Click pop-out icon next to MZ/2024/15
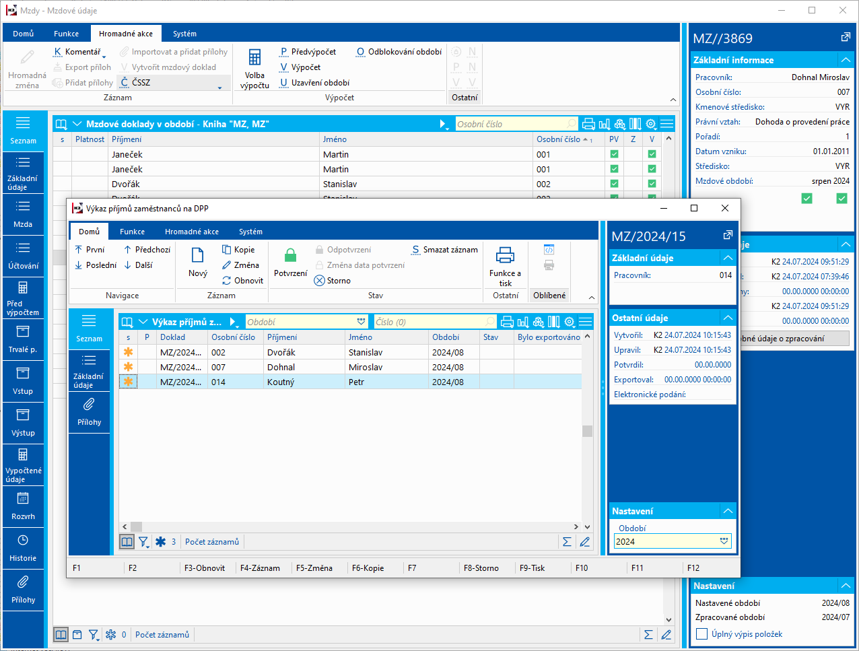 point(728,235)
